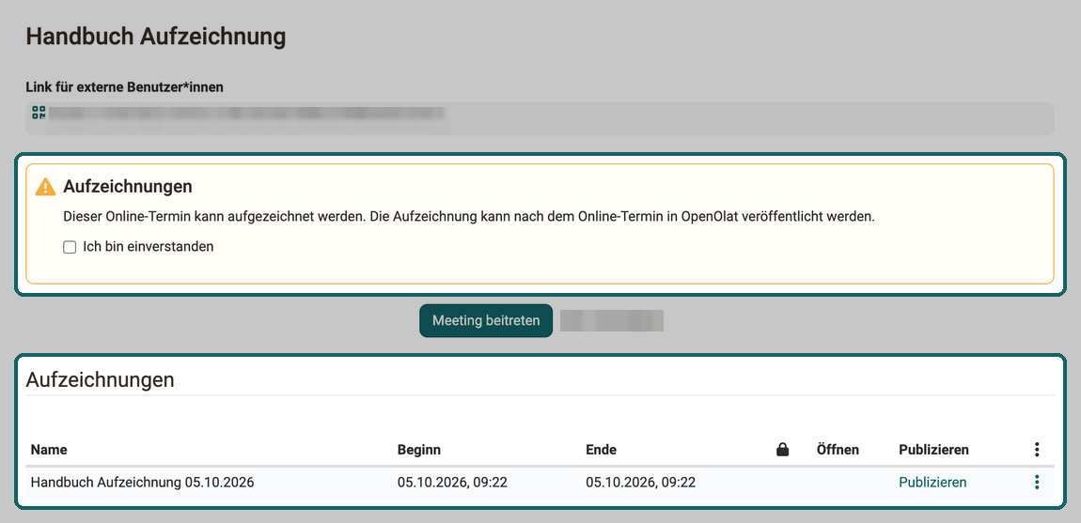Check the 'Ich bin einverstanden' checkbox

(x=70, y=247)
